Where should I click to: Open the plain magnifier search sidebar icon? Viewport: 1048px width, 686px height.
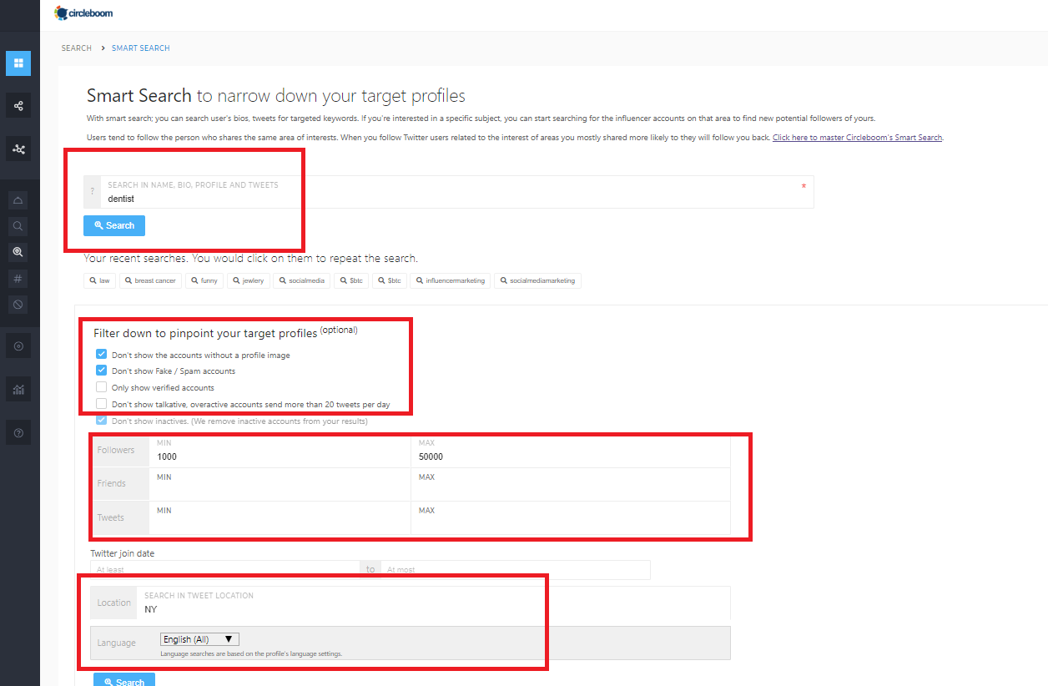(x=18, y=226)
